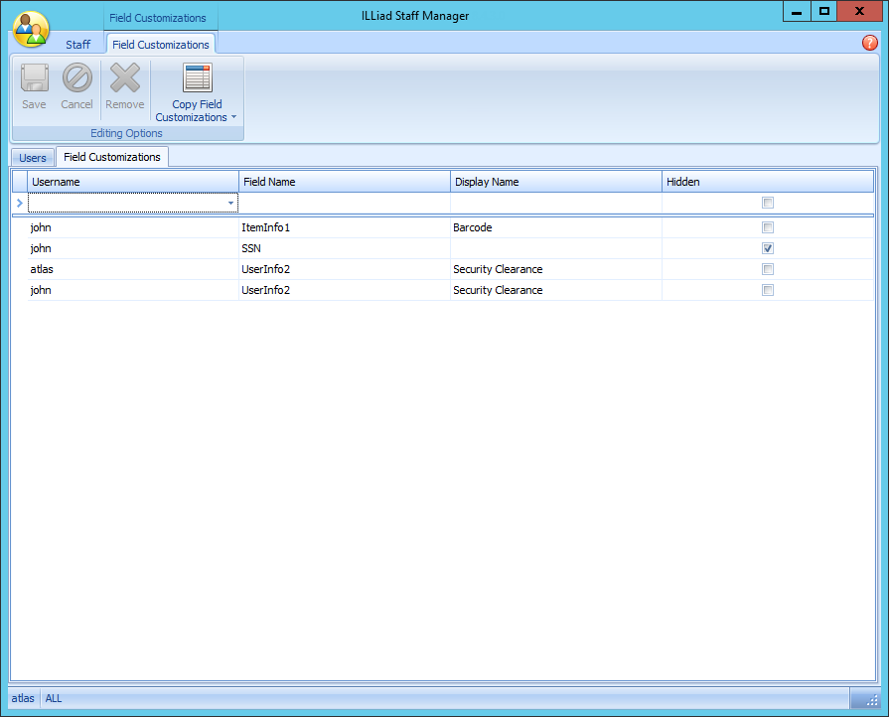Check Hidden for john's Barcode row
This screenshot has width=889, height=717.
(767, 227)
